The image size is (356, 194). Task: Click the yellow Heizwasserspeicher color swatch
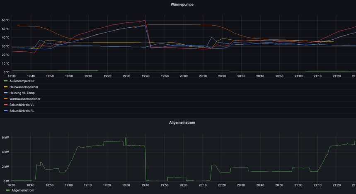(x=6, y=87)
